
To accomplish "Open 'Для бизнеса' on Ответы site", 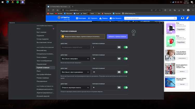I will [x=115, y=18].
